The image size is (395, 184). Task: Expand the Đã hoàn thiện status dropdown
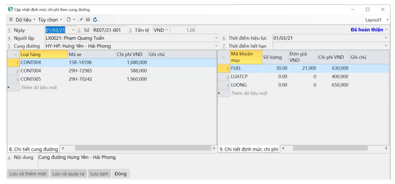click(386, 30)
